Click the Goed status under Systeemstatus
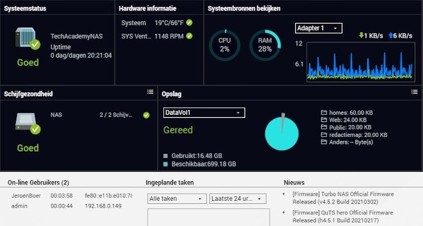423x226 pixels. pyautogui.click(x=28, y=63)
